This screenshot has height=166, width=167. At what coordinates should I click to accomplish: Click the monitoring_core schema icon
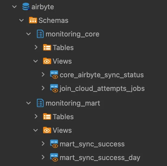(x=40, y=34)
